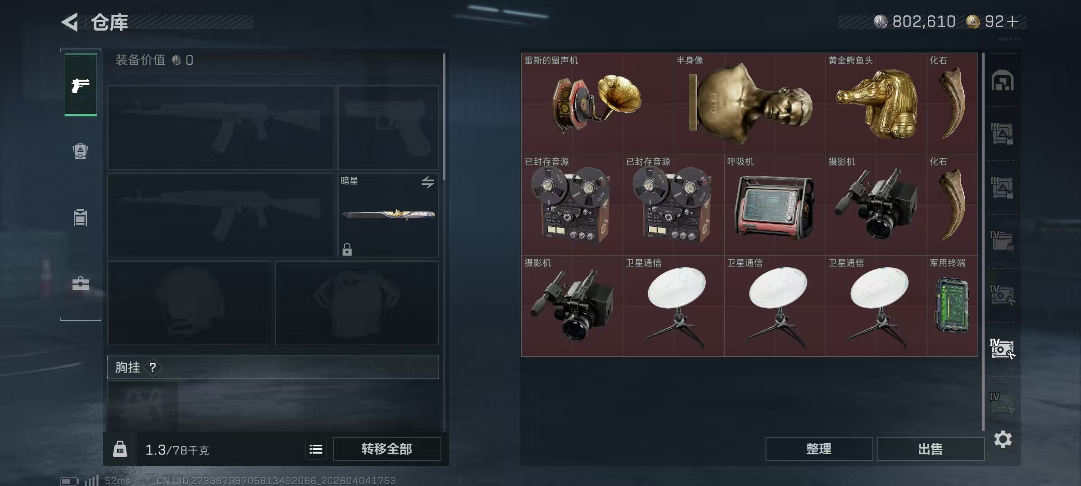Open warehouse settings gear icon
Screen dimensions: 1081x486
1003,439
